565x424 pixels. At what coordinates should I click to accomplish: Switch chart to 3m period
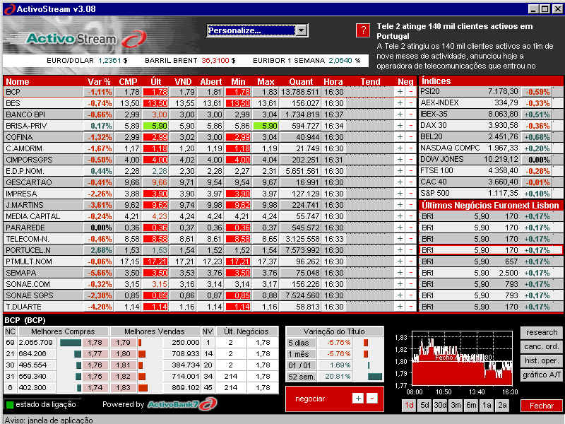click(456, 405)
